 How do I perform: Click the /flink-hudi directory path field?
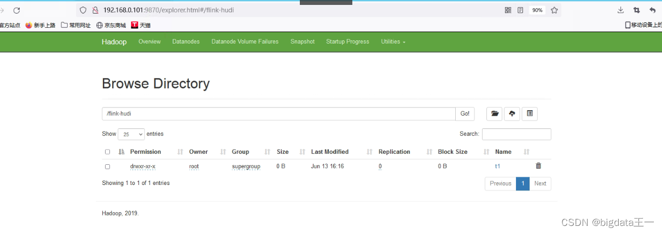(x=278, y=113)
